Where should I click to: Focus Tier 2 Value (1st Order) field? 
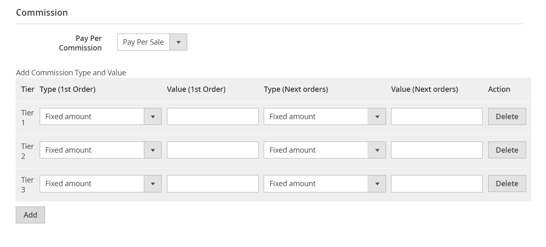point(212,150)
